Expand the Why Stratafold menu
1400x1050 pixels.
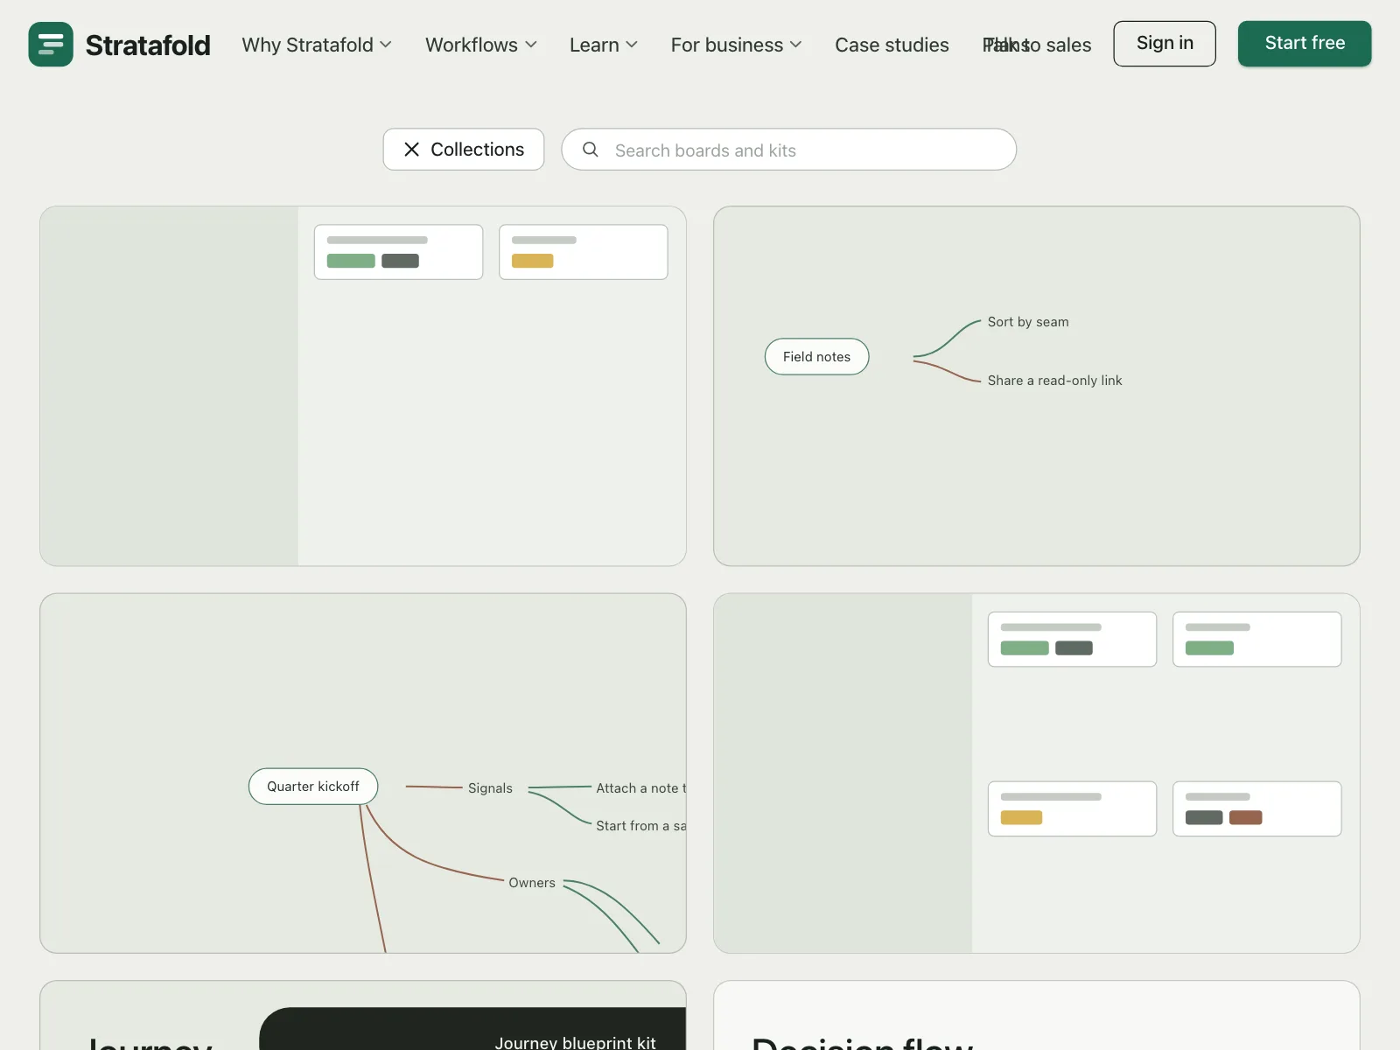coord(317,45)
